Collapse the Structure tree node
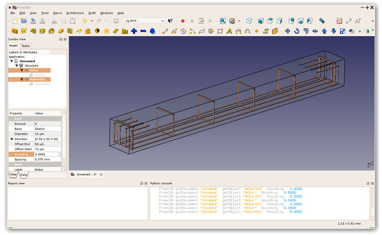Viewport: 382px width, 235px height. click(16, 66)
